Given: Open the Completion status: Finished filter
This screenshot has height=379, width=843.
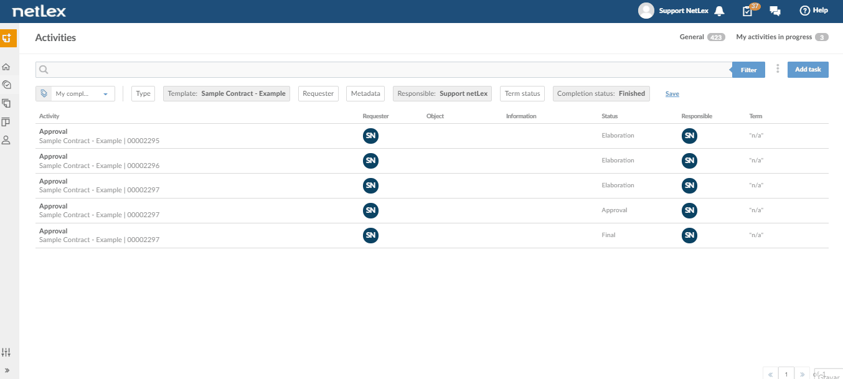Looking at the screenshot, I should click(x=601, y=94).
